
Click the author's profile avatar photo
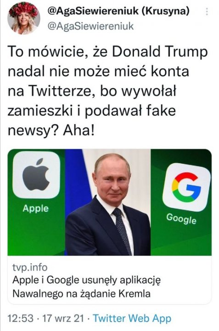coord(23,18)
